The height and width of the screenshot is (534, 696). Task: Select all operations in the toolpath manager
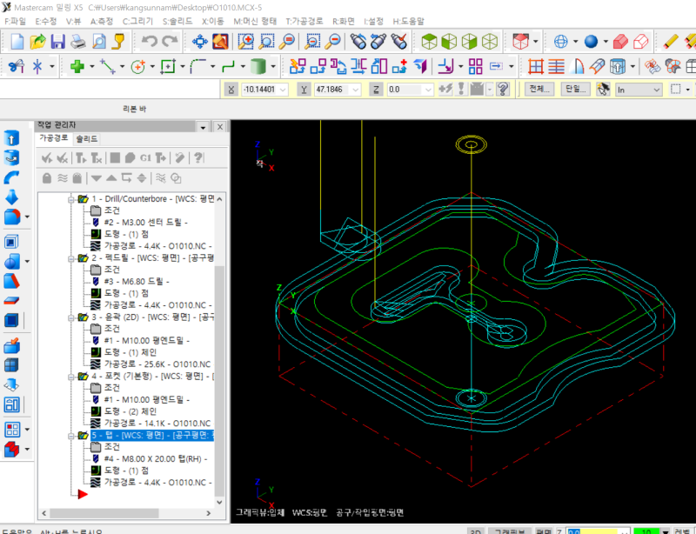(x=49, y=157)
